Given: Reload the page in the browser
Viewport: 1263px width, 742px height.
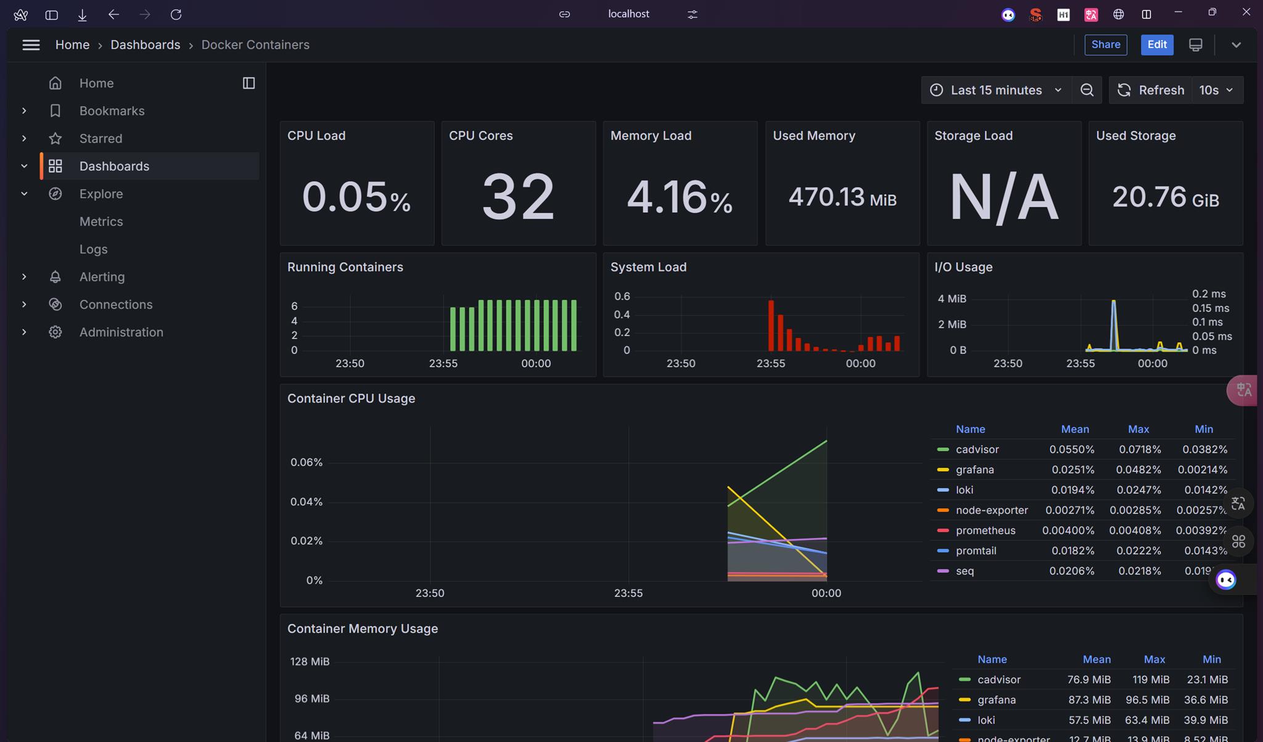Looking at the screenshot, I should pos(176,14).
